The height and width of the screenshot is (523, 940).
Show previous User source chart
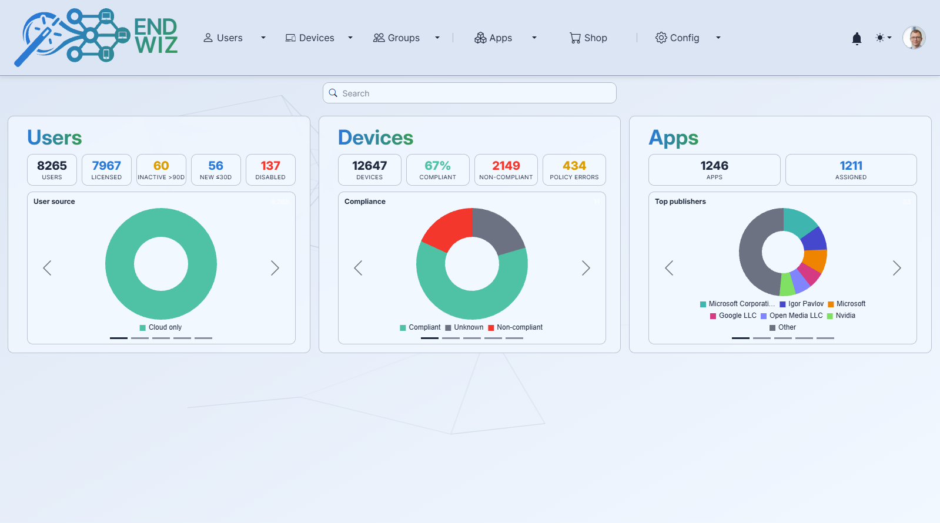click(x=48, y=268)
